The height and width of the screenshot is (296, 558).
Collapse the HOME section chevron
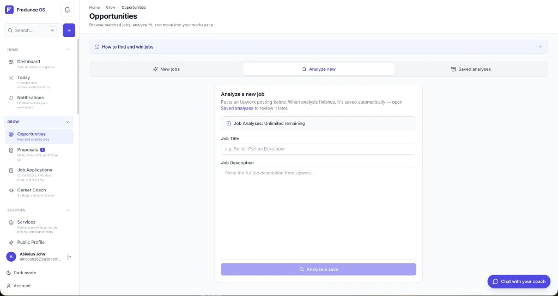click(x=68, y=50)
